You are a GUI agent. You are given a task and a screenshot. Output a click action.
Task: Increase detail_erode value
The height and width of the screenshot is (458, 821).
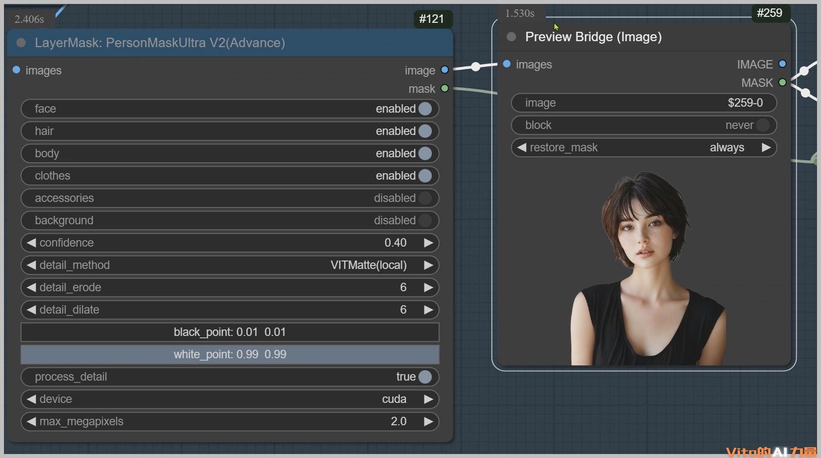428,287
